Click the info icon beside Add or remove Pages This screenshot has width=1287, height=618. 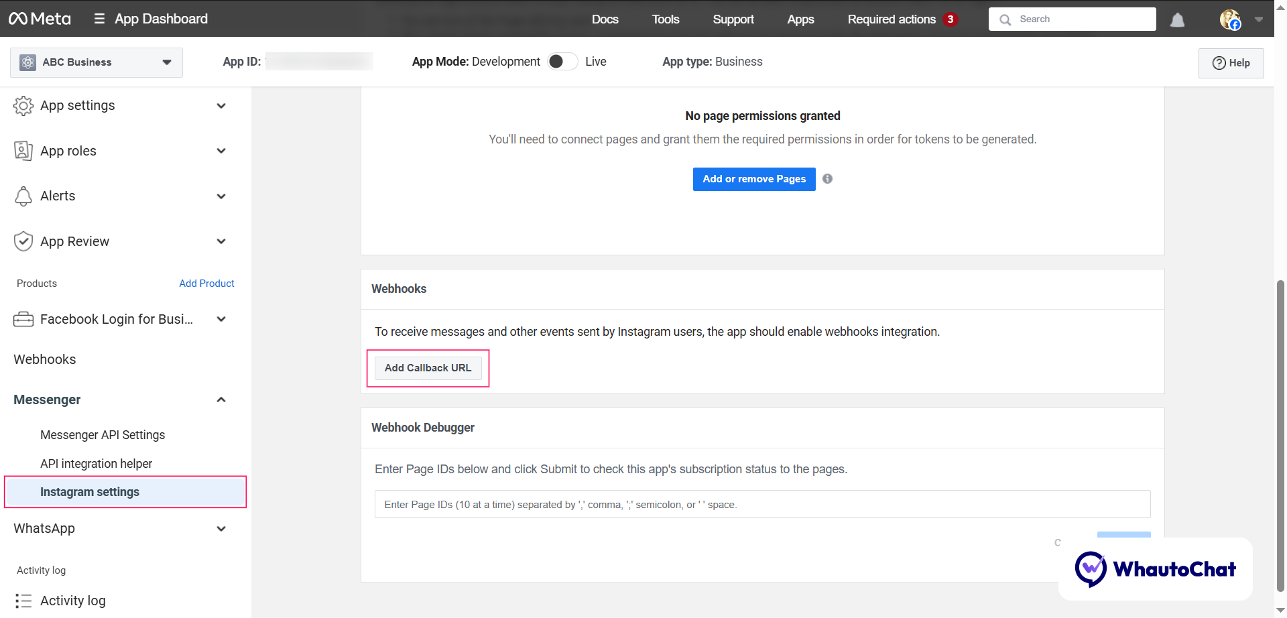[826, 178]
